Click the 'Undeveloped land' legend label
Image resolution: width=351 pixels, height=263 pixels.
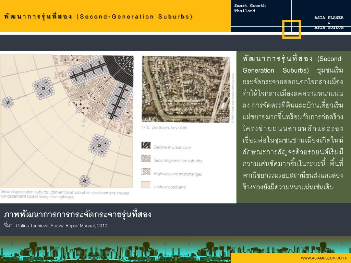[x=169, y=187]
